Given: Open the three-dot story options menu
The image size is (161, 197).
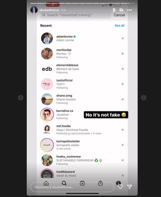Looking at the screenshot, I should [129, 10].
